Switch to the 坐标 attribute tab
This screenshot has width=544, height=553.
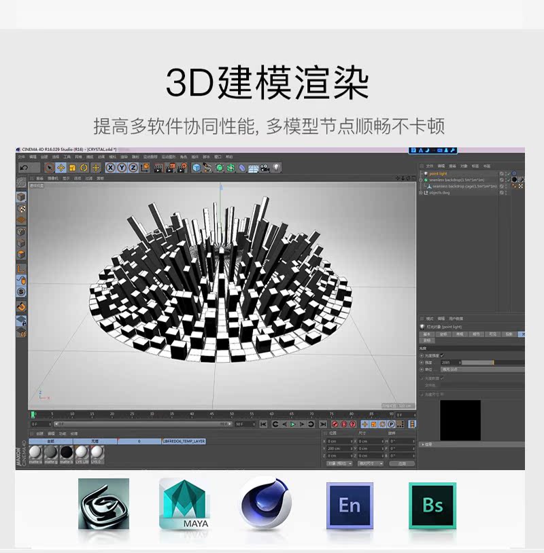pos(443,334)
